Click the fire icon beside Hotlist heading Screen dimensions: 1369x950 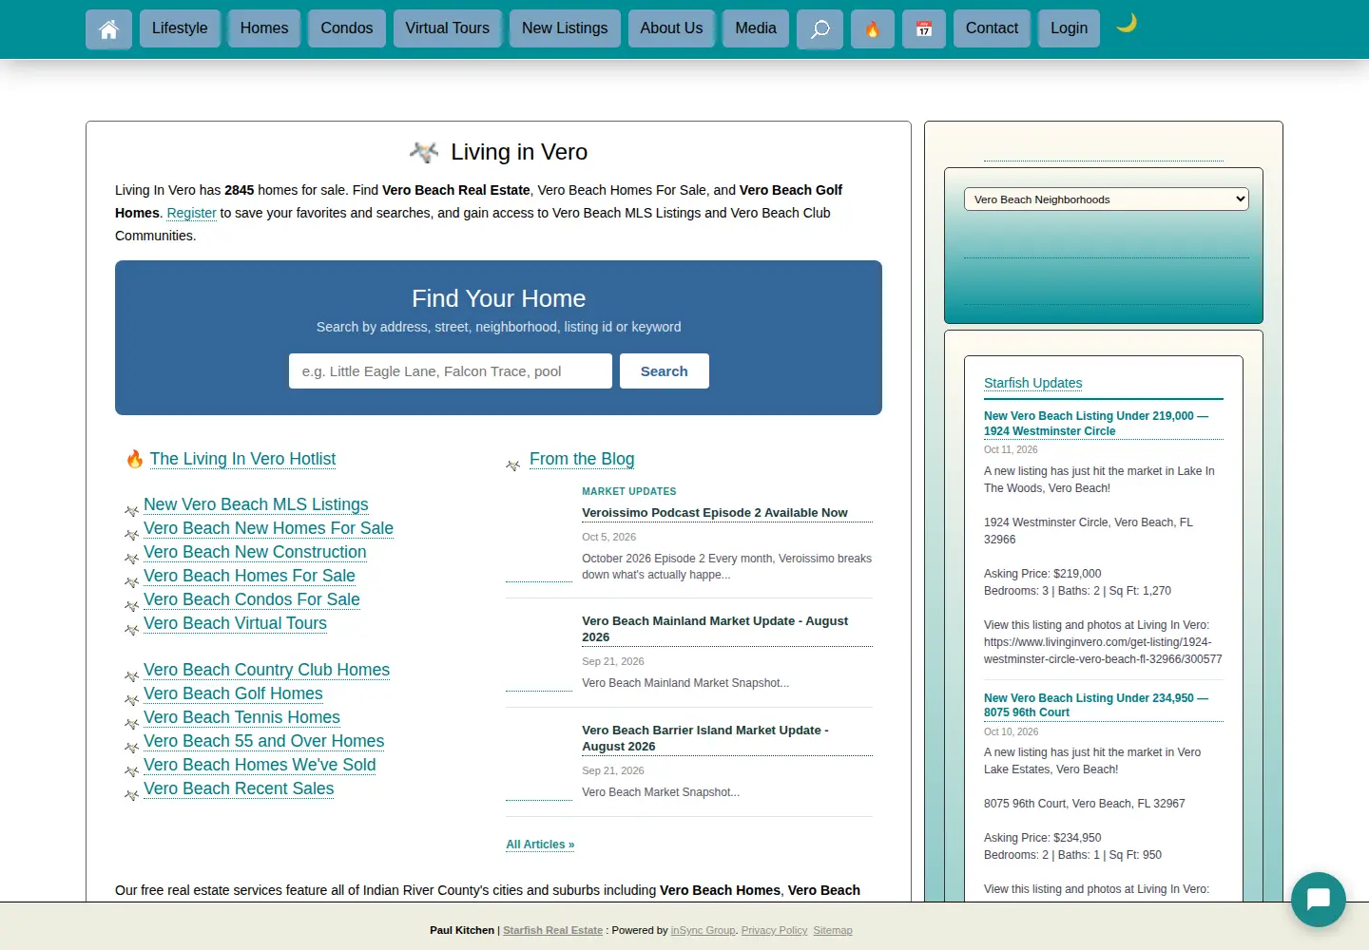[x=135, y=459]
